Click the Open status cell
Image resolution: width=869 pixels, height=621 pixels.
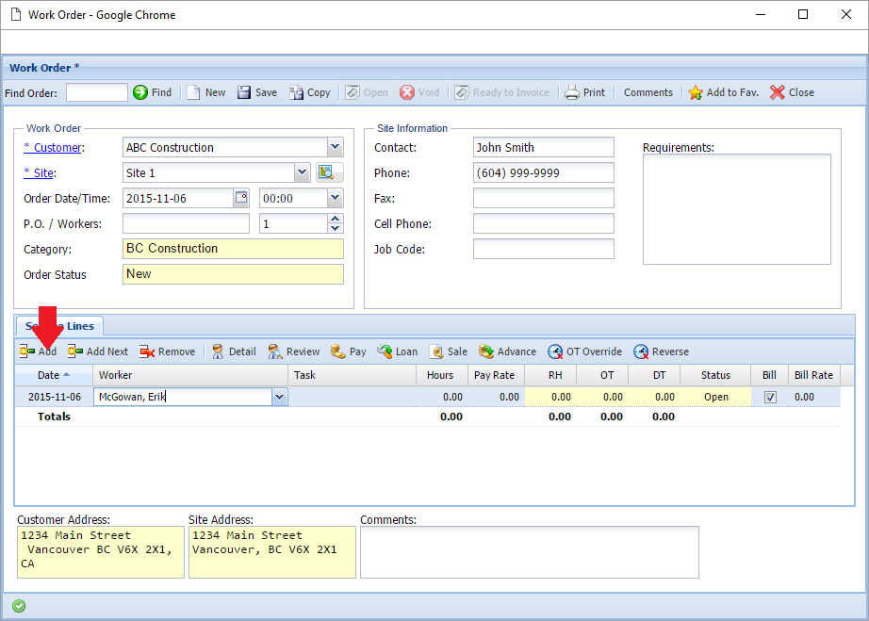(x=715, y=397)
